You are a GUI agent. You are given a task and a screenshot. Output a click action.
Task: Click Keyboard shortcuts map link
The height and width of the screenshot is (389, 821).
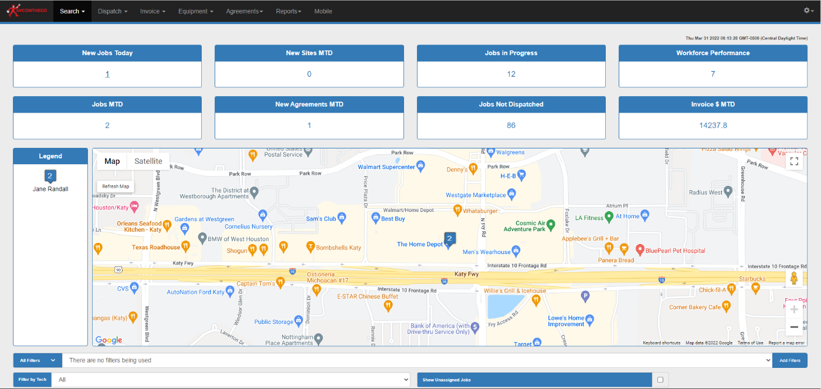click(x=661, y=343)
